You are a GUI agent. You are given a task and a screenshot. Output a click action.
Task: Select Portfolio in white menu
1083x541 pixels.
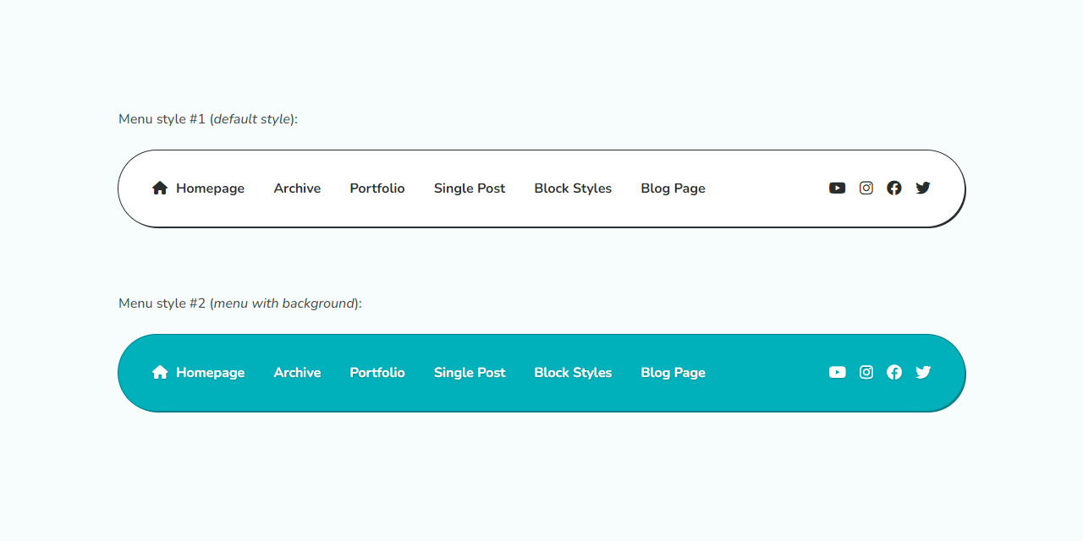point(377,189)
